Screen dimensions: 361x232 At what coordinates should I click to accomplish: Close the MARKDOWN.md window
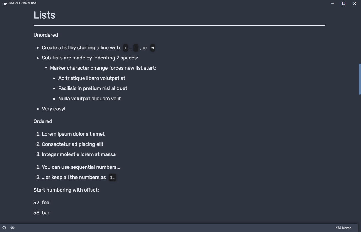tap(355, 3)
